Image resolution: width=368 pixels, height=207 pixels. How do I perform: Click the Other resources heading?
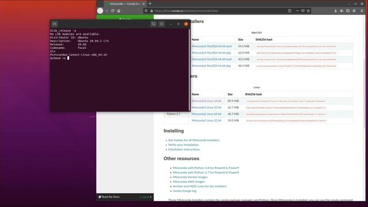point(182,159)
